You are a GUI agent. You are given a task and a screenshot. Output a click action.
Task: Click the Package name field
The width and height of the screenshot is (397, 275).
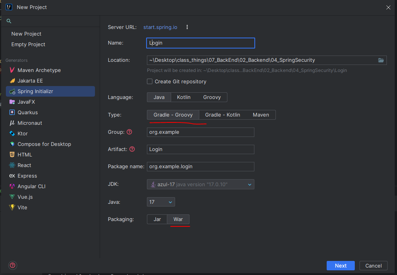(x=200, y=167)
